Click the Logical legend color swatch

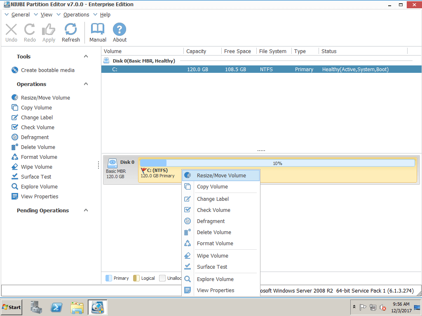(x=136, y=278)
